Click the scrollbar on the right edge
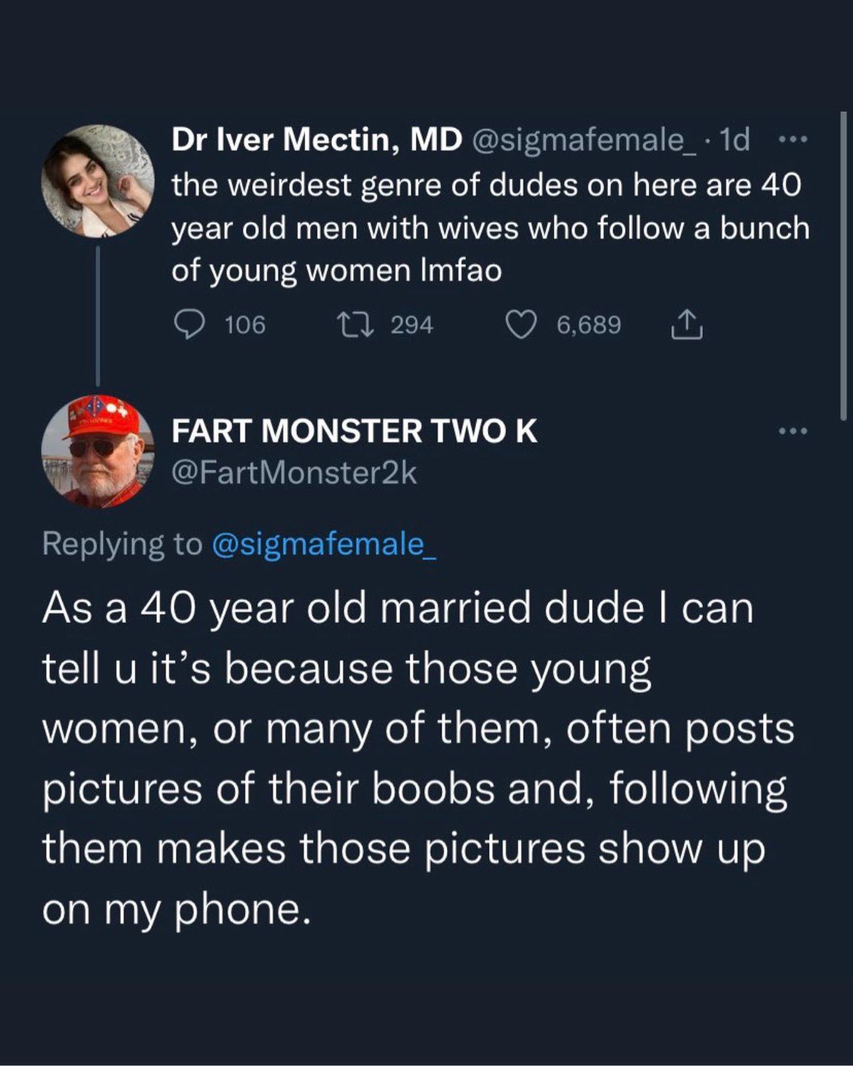 pos(844,262)
